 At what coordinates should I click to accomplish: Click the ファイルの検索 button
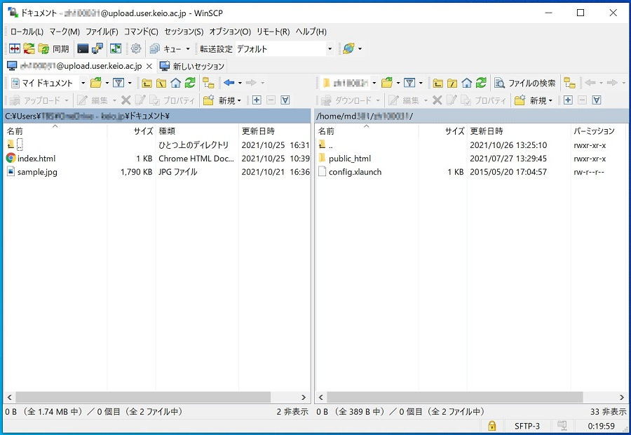pyautogui.click(x=525, y=83)
